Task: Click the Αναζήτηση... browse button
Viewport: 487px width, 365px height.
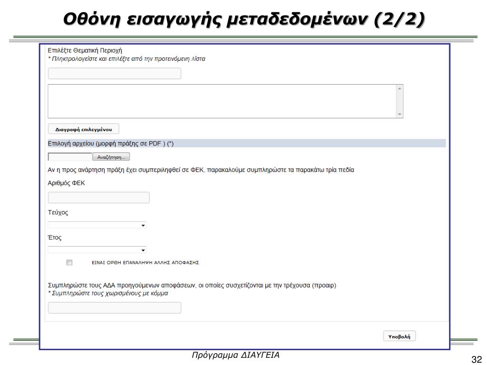Action: 111,157
